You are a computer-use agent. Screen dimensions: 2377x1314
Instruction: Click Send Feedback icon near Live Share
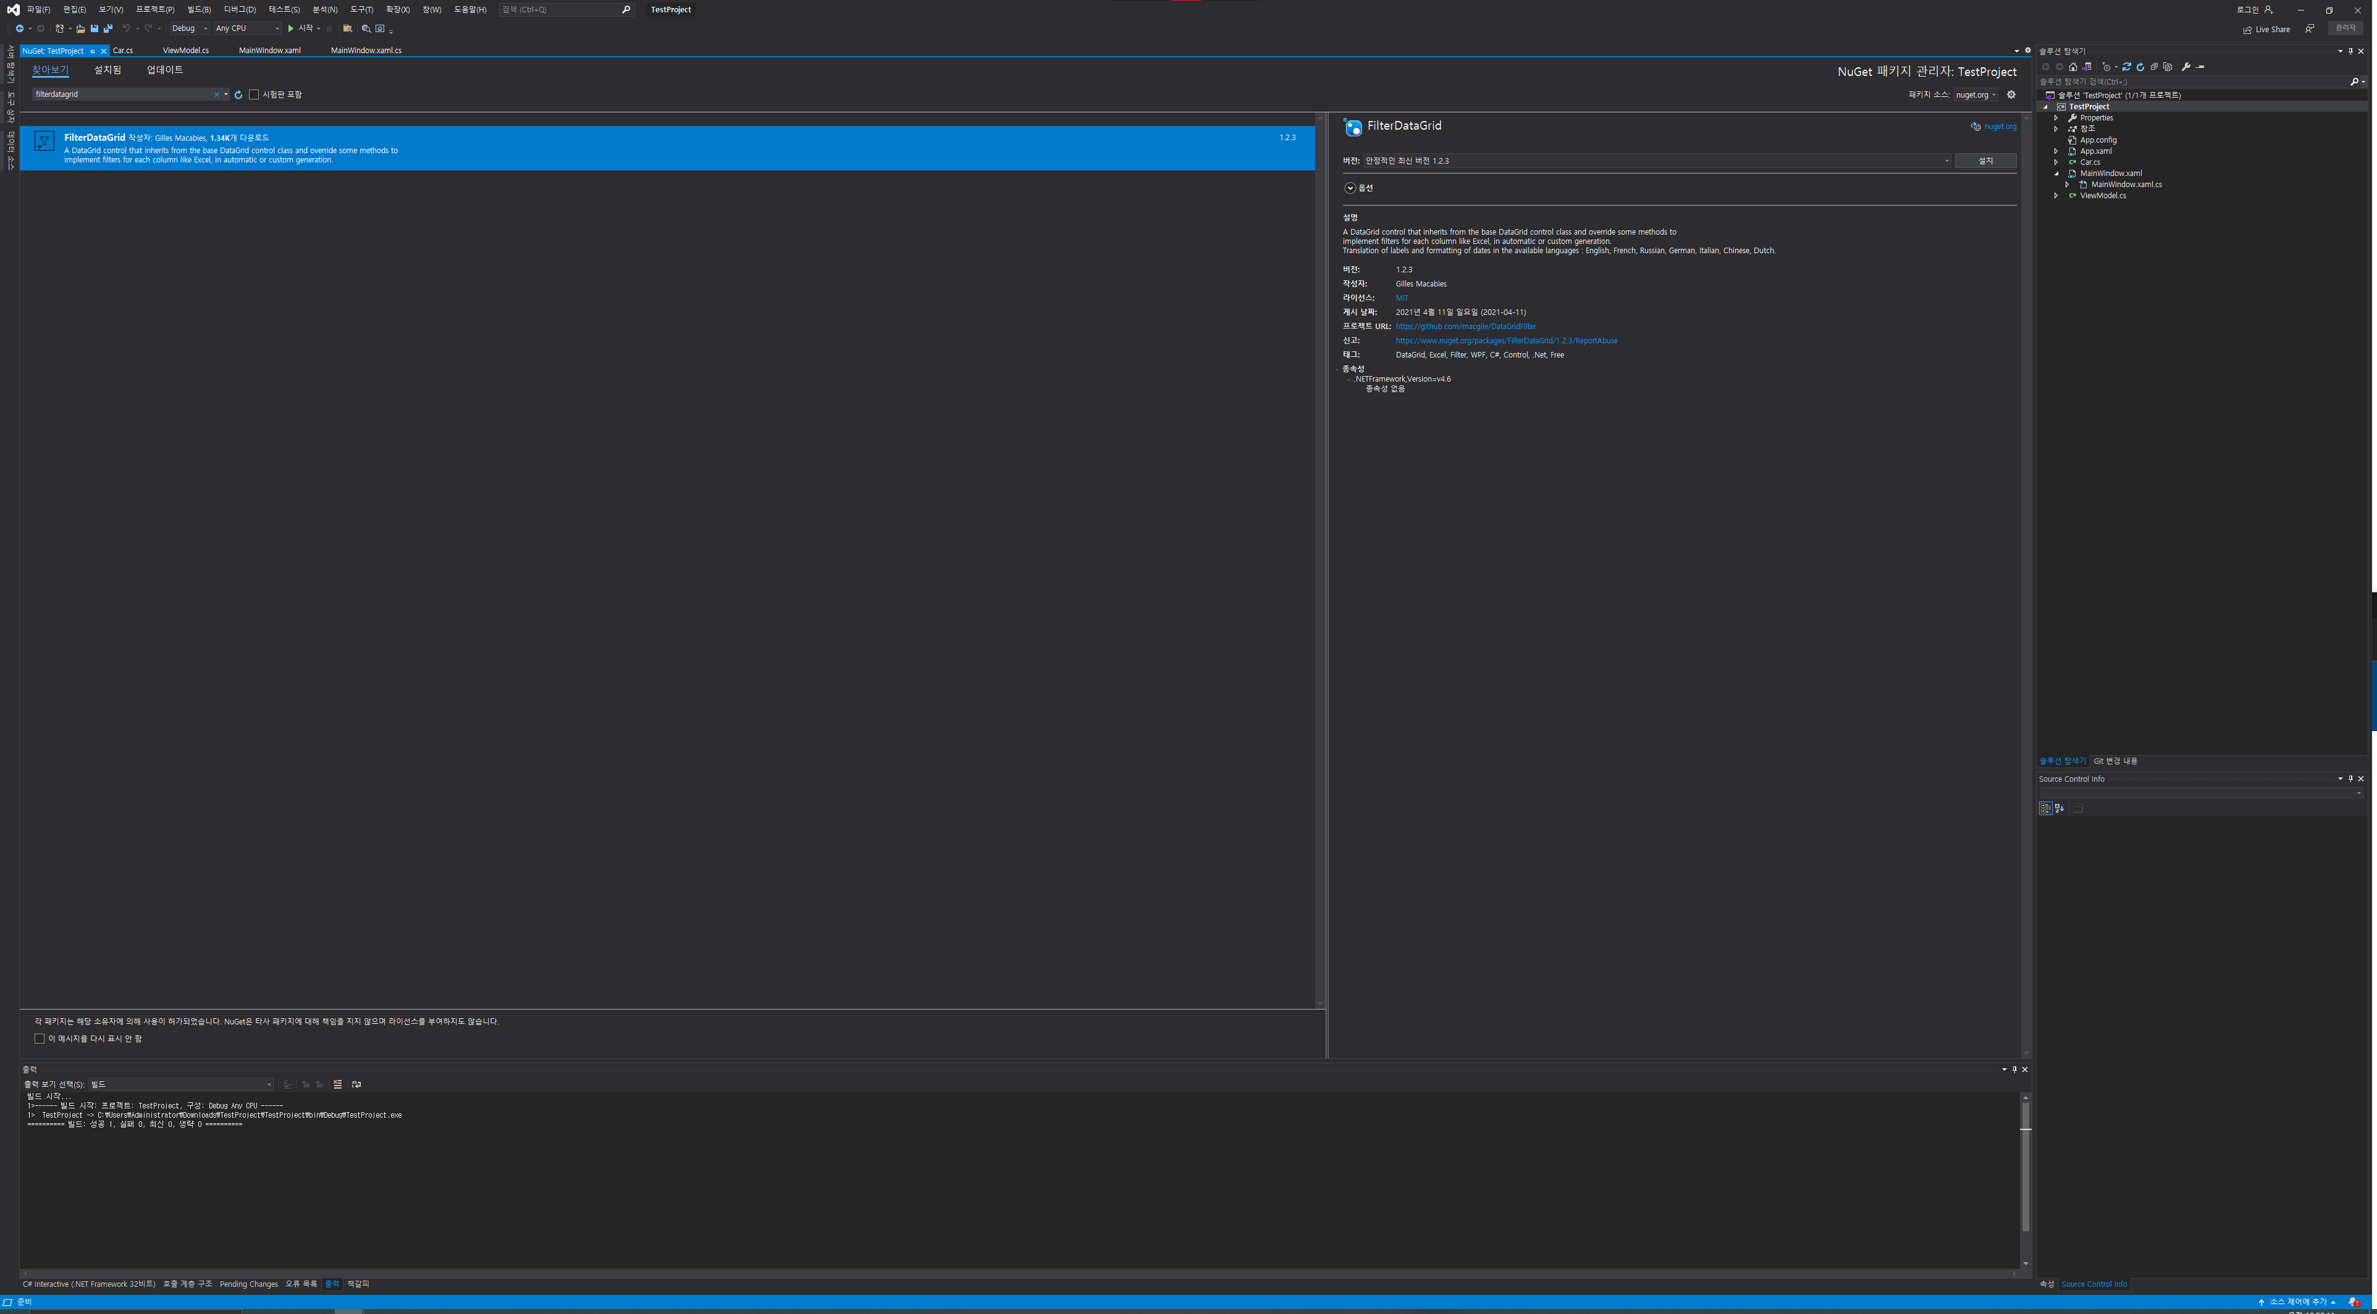(x=2310, y=28)
